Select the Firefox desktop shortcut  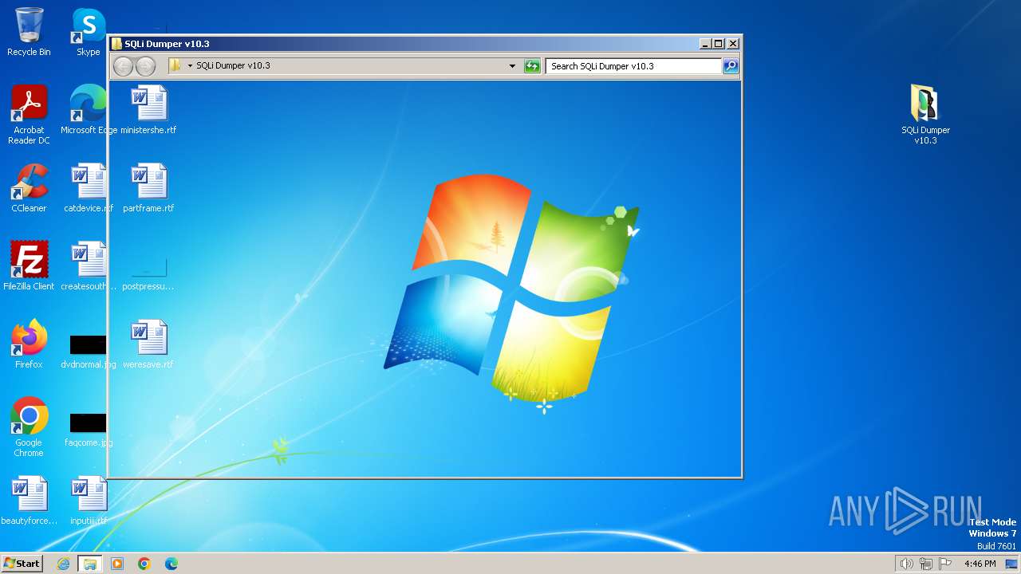pyautogui.click(x=29, y=344)
